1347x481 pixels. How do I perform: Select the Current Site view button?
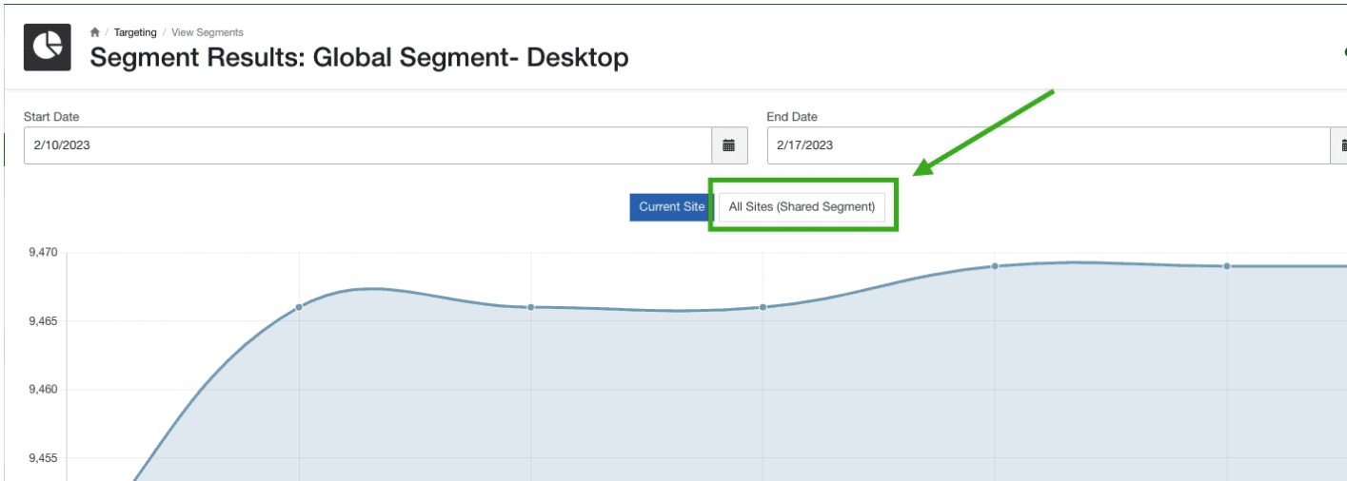click(671, 207)
